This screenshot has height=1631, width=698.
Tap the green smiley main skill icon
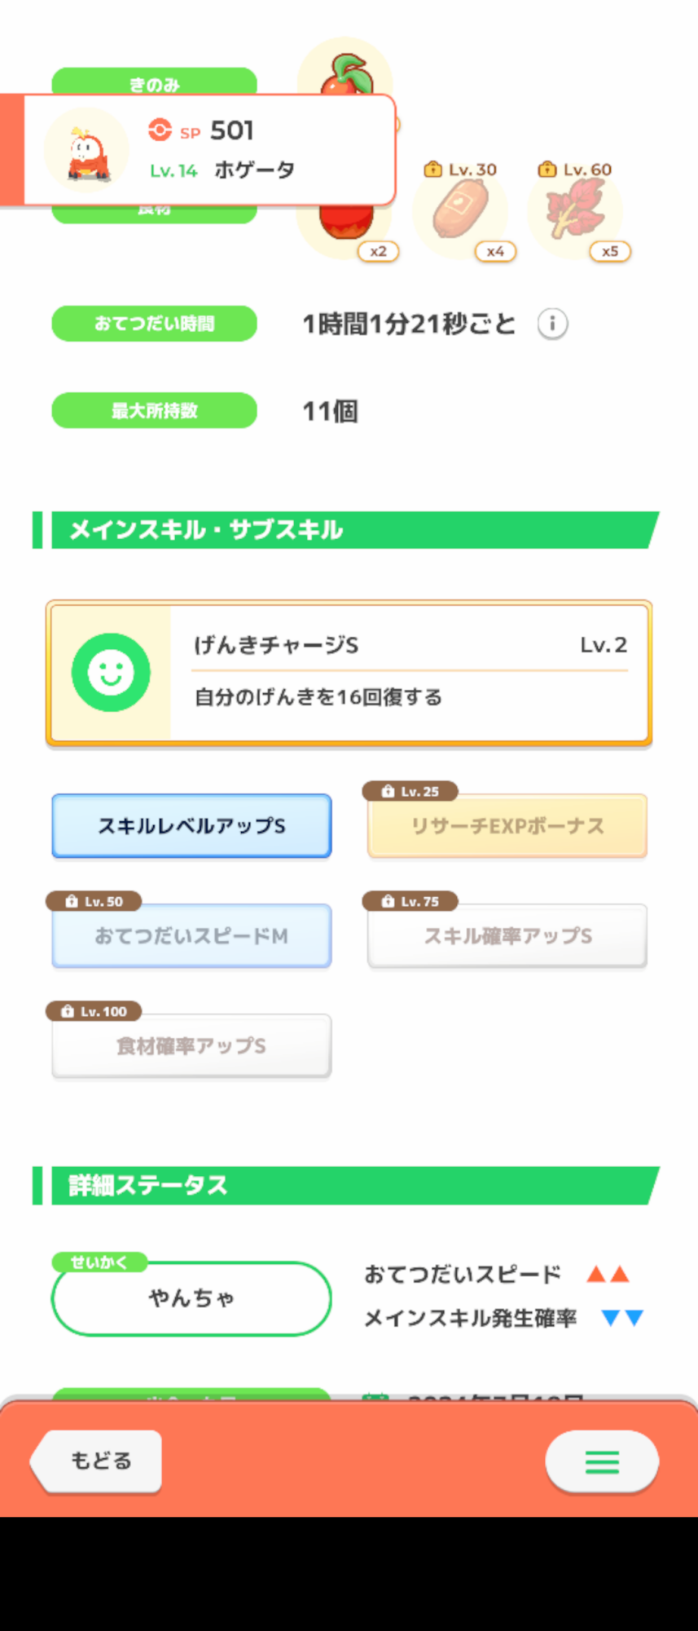[111, 672]
